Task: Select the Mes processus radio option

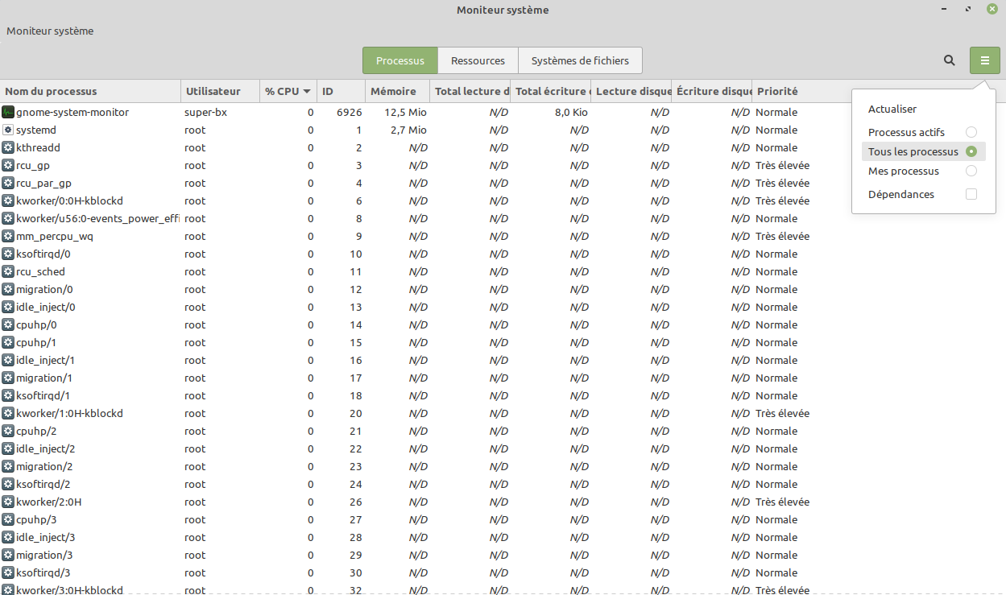Action: tap(971, 171)
